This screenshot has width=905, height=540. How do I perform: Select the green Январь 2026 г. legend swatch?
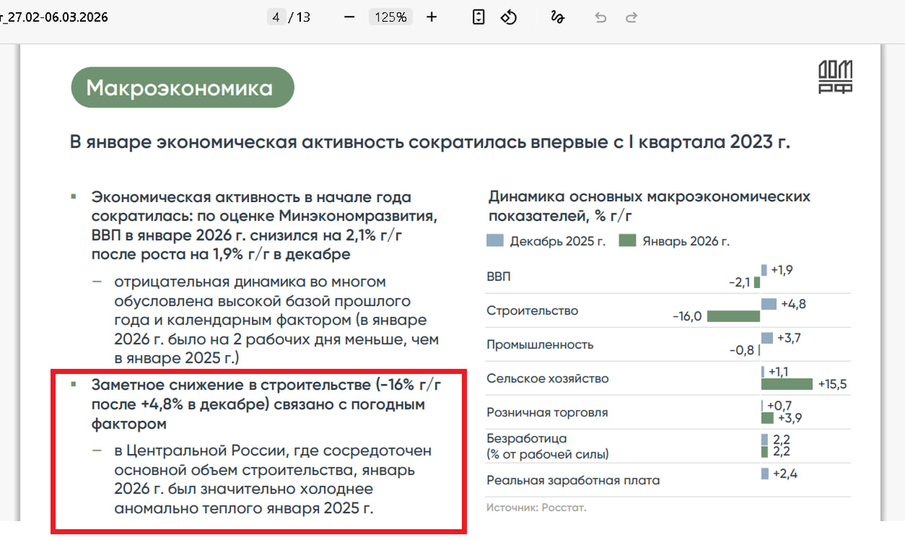click(x=627, y=241)
